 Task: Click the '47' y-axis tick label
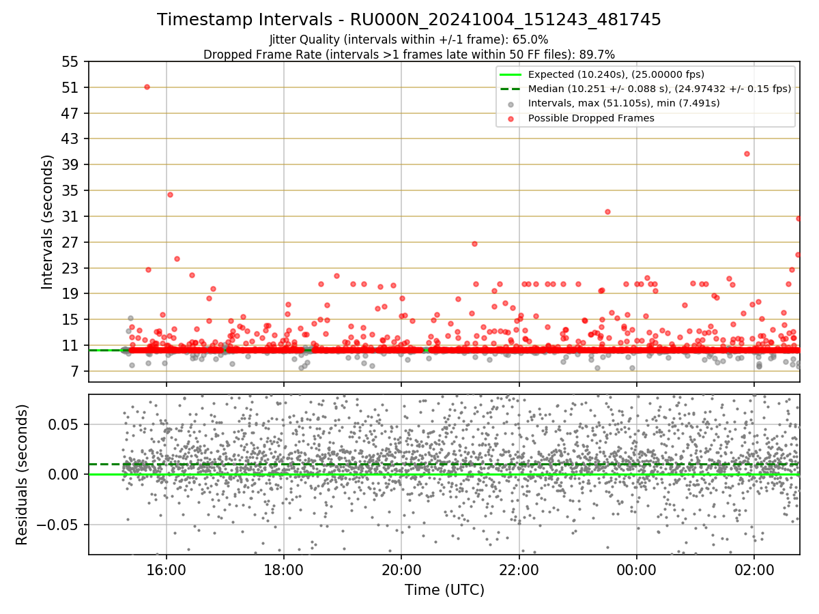pyautogui.click(x=71, y=113)
